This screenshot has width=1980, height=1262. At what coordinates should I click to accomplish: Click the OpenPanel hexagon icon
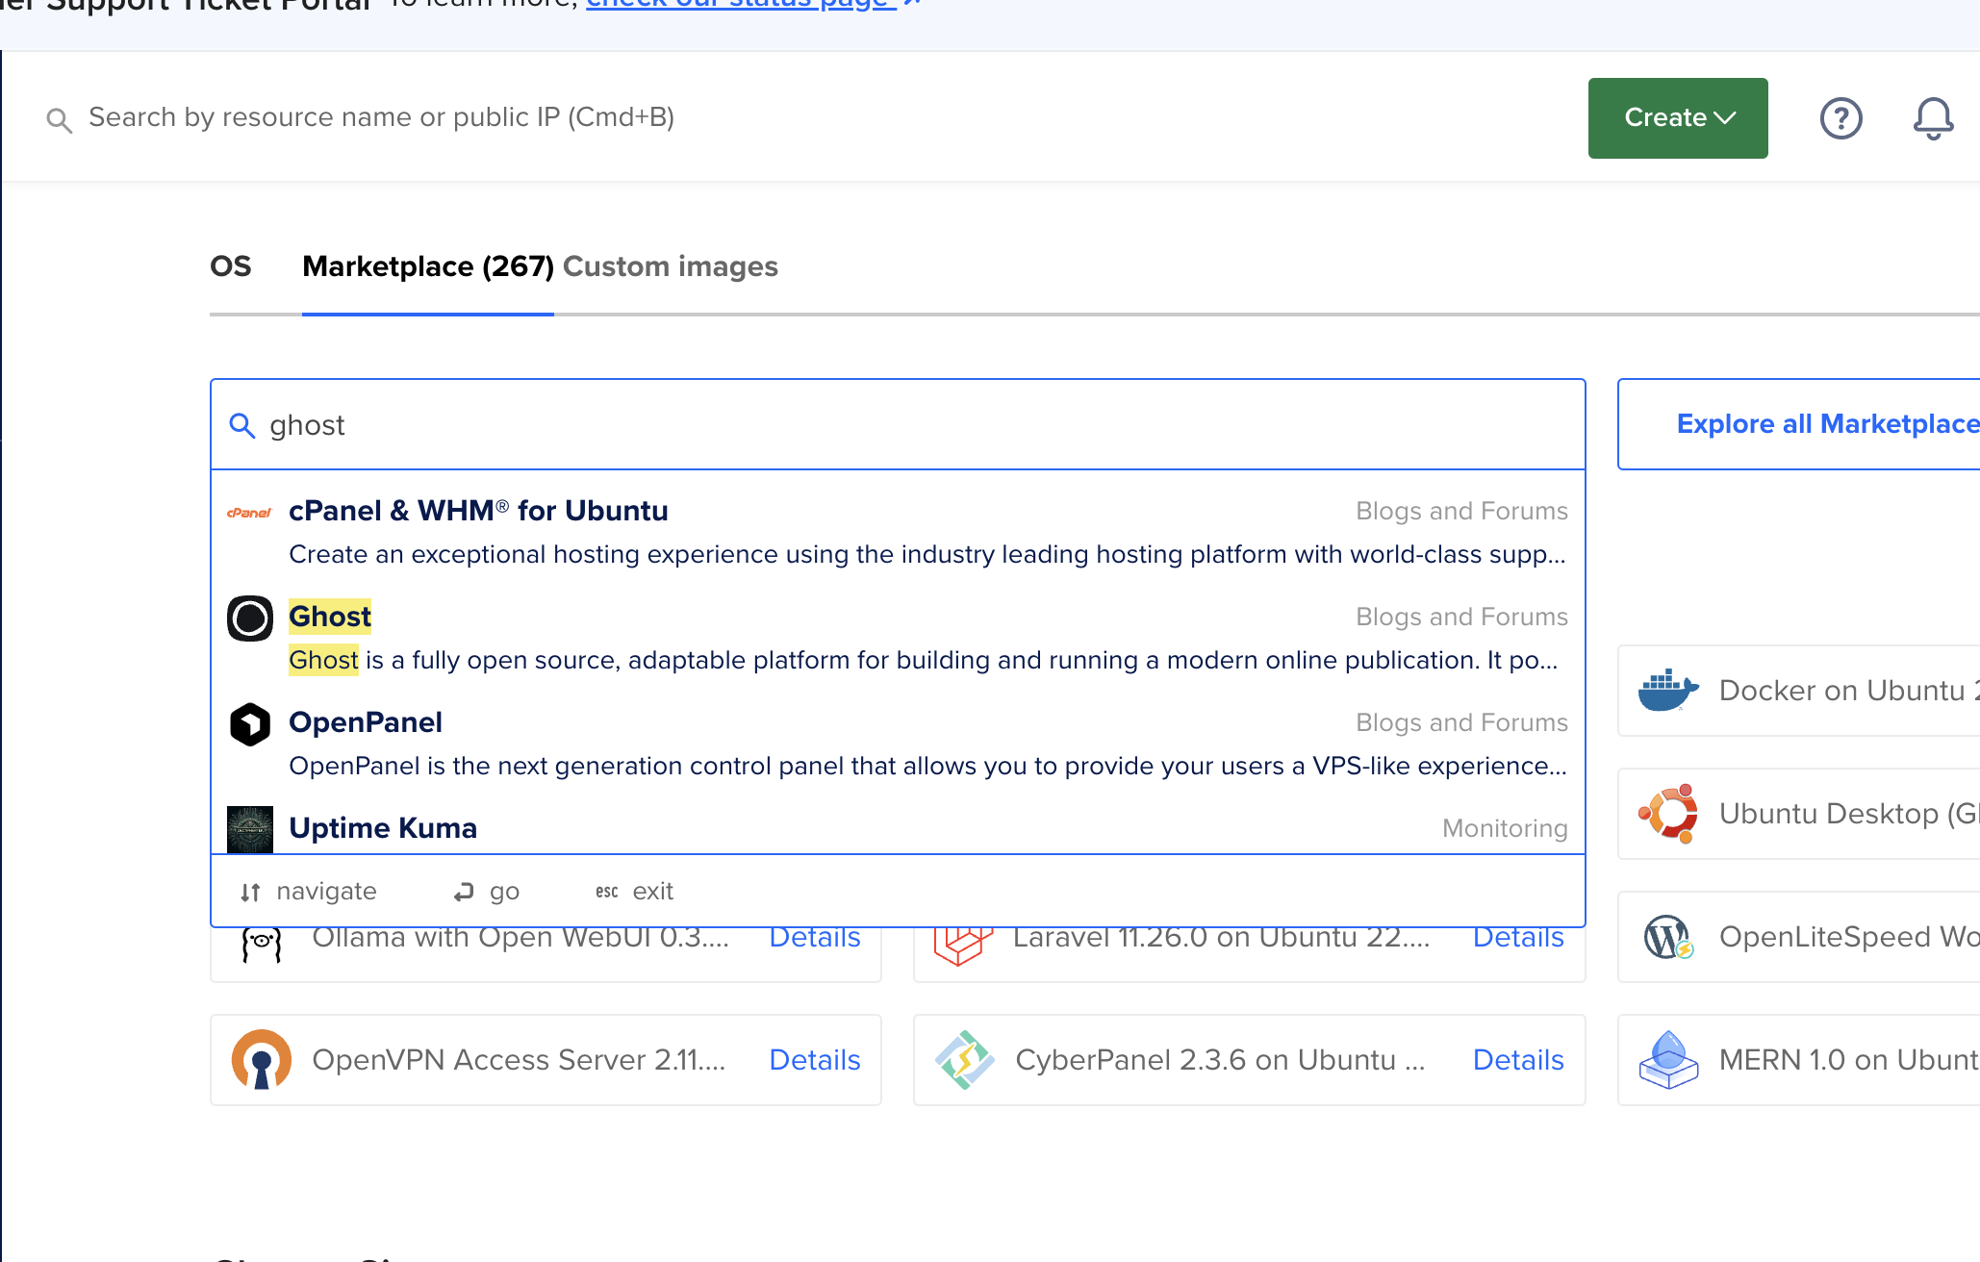pos(250,722)
